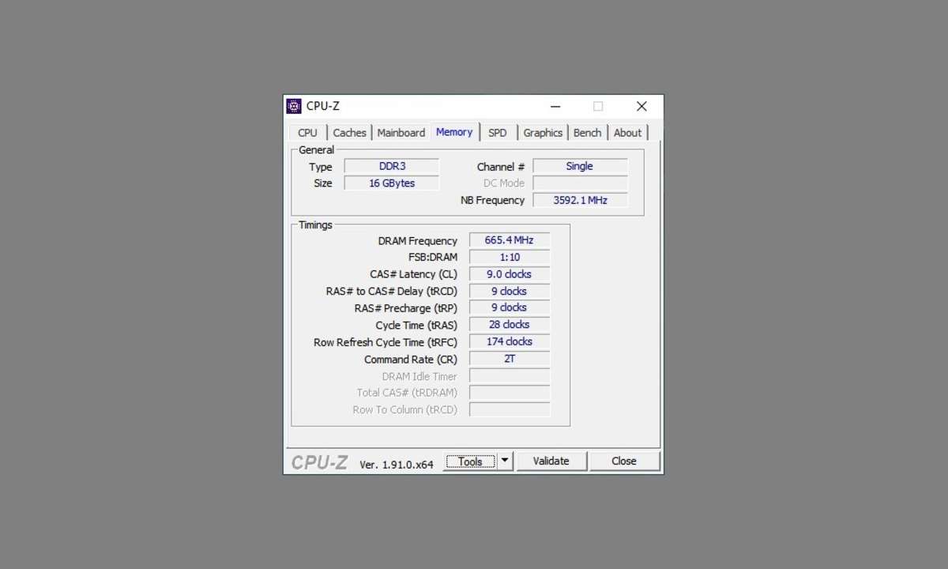Click the Channel # label
Screen dimensions: 948x569
(501, 168)
